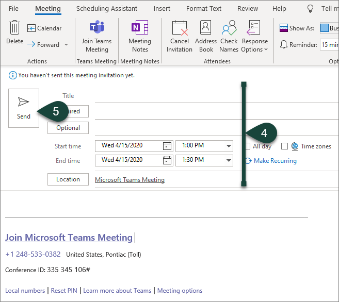Image resolution: width=339 pixels, height=302 pixels.
Task: Enable the All day checkbox
Action: (x=248, y=146)
